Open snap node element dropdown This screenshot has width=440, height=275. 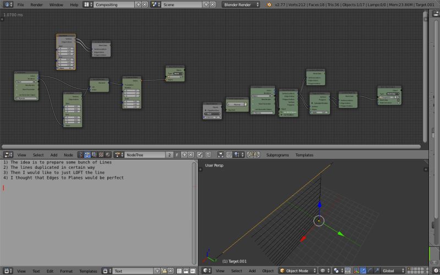[239, 155]
